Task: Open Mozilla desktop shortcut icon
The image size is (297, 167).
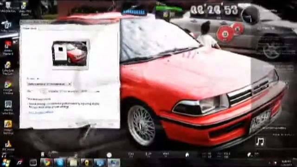Action: tap(8, 107)
